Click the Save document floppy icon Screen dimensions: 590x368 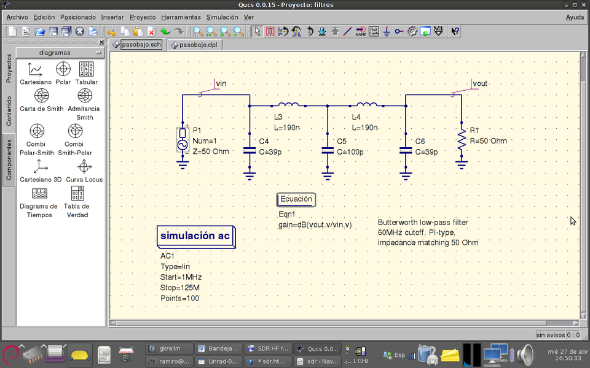pyautogui.click(x=53, y=31)
